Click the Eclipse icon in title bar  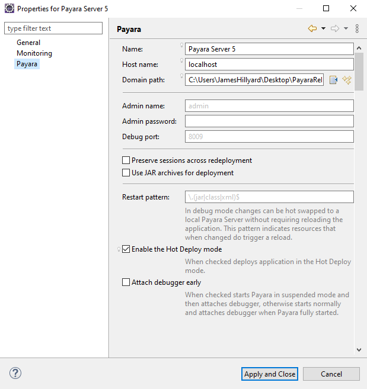(x=9, y=9)
